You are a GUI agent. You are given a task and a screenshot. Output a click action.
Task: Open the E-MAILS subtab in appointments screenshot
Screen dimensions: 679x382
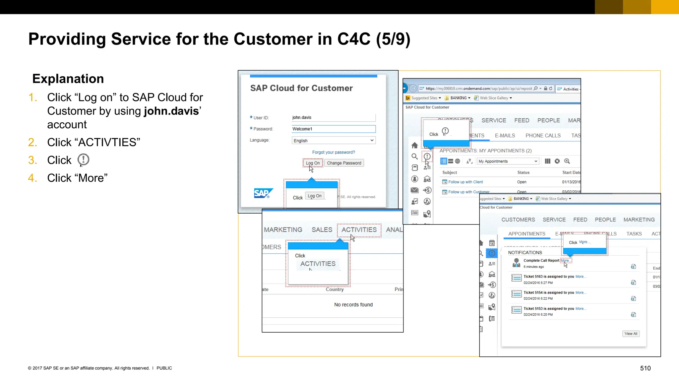point(505,136)
